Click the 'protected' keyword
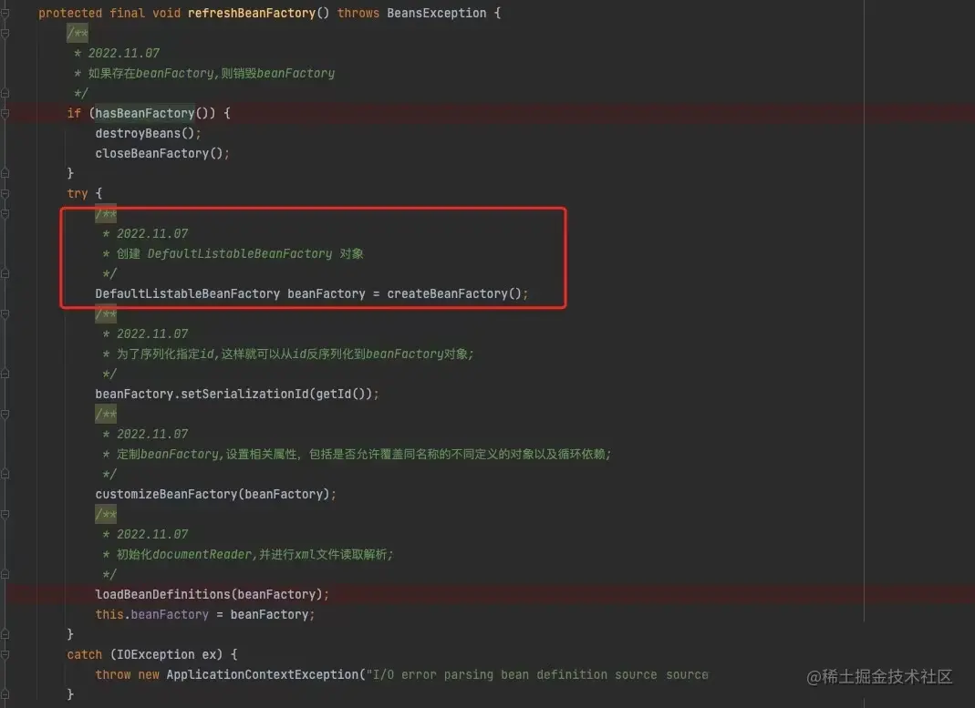This screenshot has width=975, height=708. coord(70,13)
